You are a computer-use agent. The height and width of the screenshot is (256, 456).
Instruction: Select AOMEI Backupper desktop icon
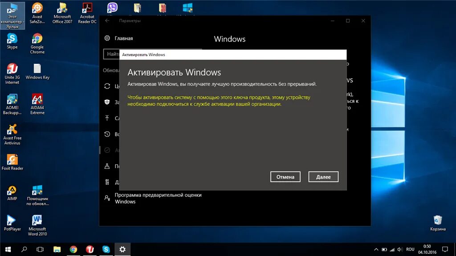(12, 104)
